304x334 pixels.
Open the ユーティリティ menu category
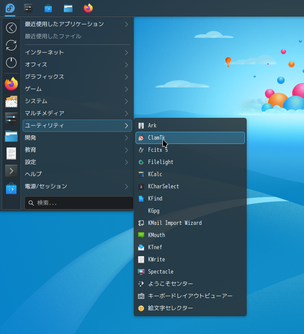click(x=77, y=126)
